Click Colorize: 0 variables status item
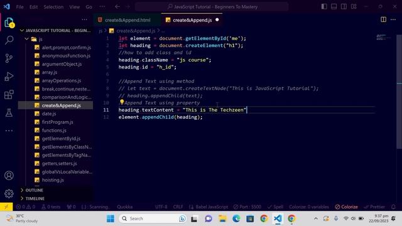The width and height of the screenshot is (402, 226). point(309,207)
